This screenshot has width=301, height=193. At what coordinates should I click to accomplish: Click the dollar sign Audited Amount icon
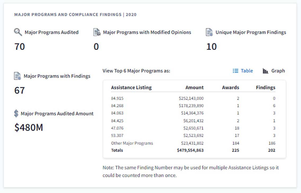(16, 114)
